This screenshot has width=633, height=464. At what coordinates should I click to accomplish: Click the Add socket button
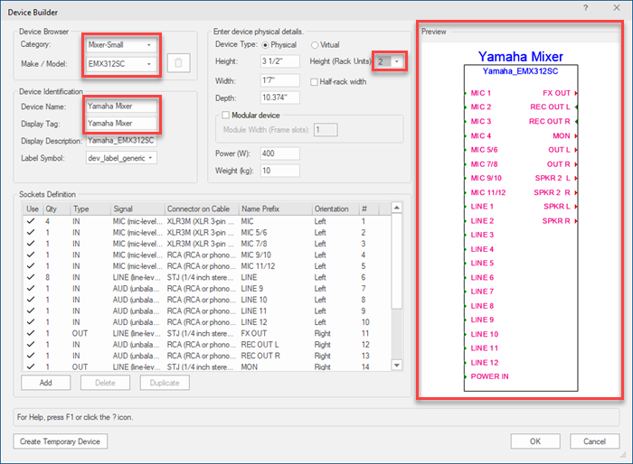coord(45,383)
